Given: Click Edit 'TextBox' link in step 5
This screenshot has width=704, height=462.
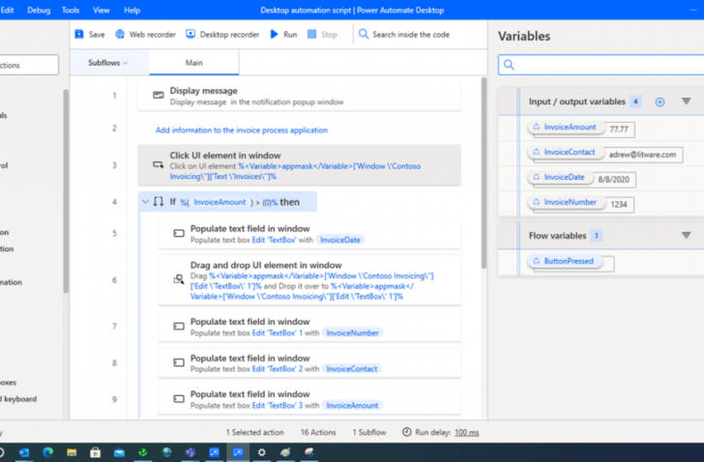Looking at the screenshot, I should [274, 240].
